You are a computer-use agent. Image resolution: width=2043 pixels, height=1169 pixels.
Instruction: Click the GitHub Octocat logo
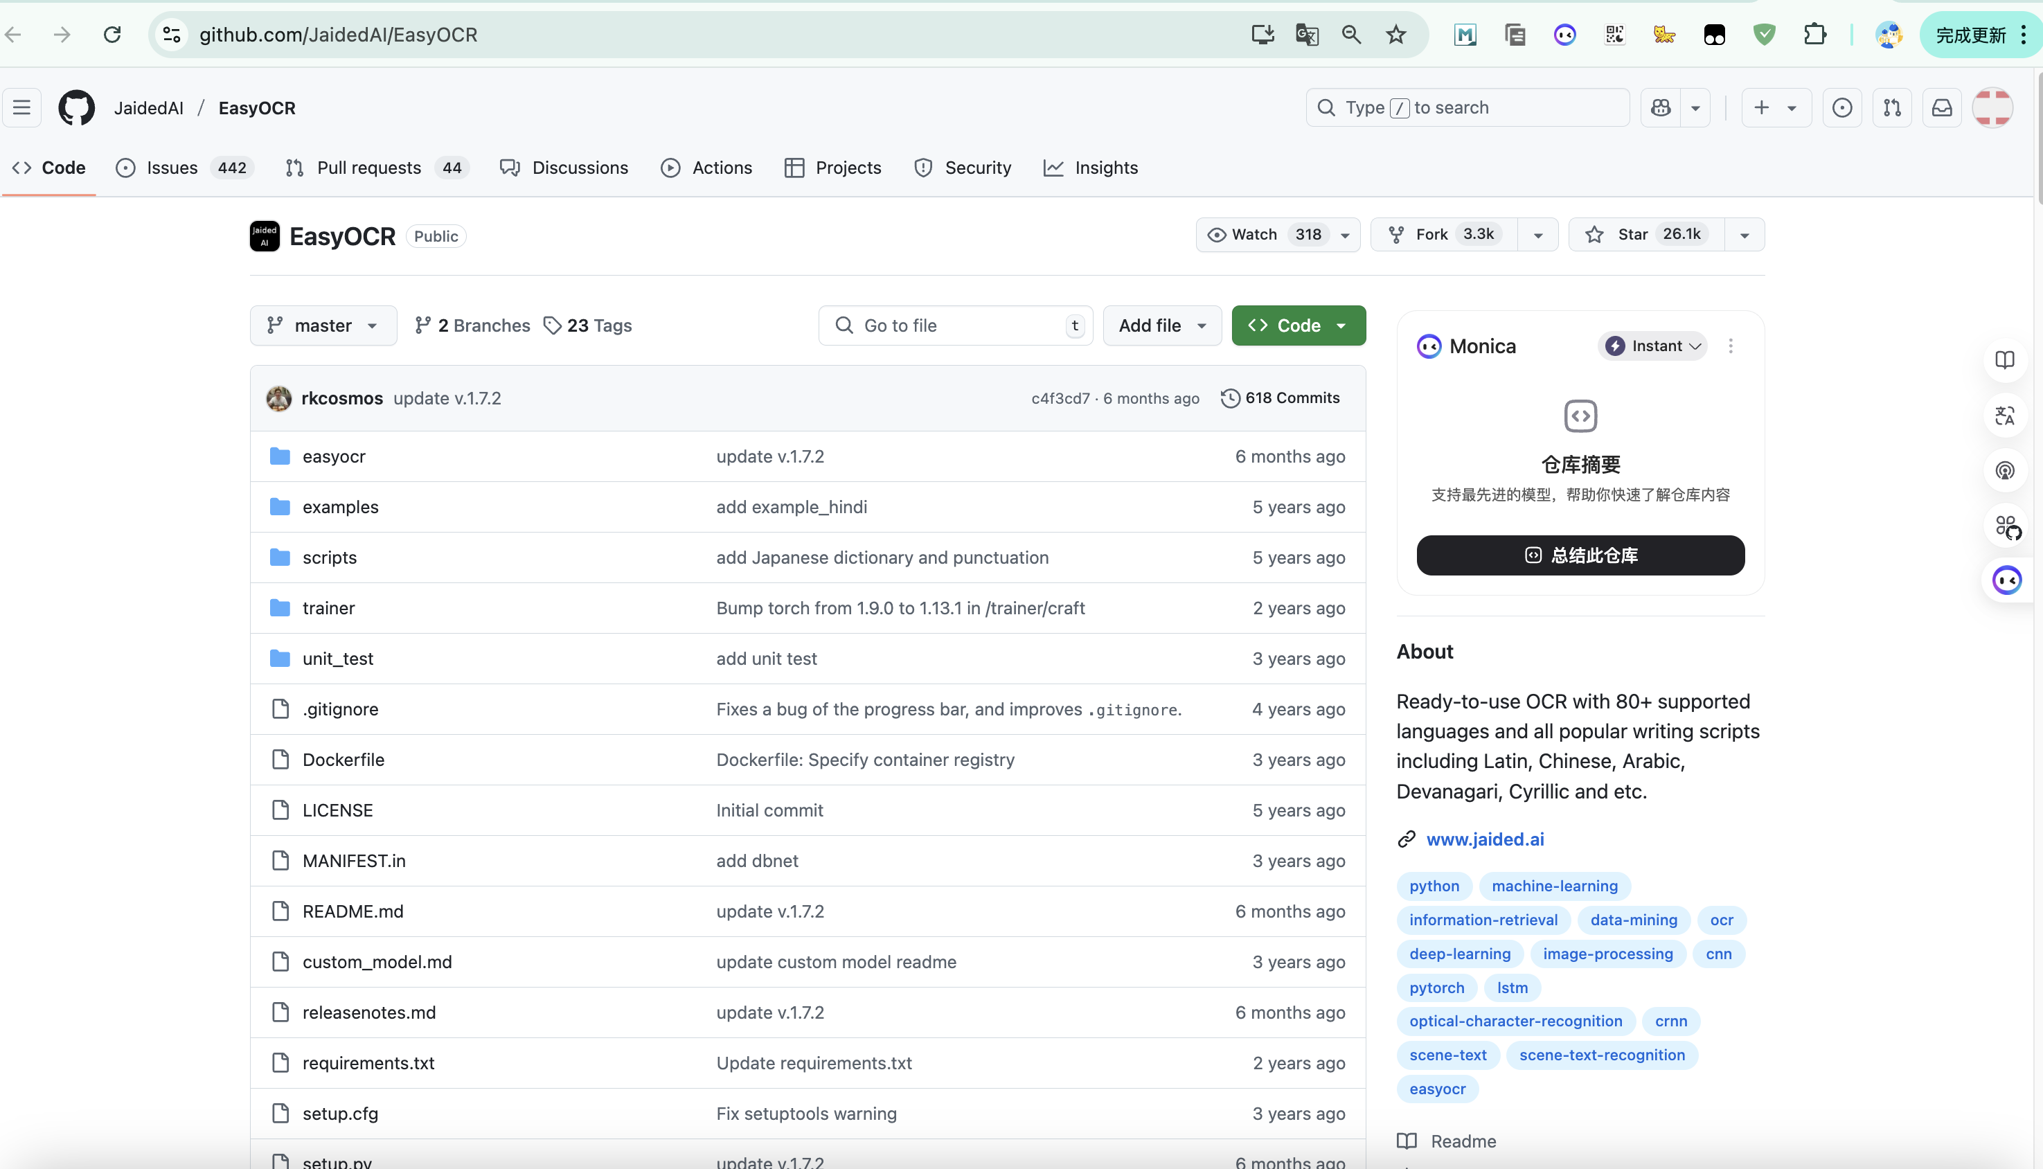coord(76,107)
